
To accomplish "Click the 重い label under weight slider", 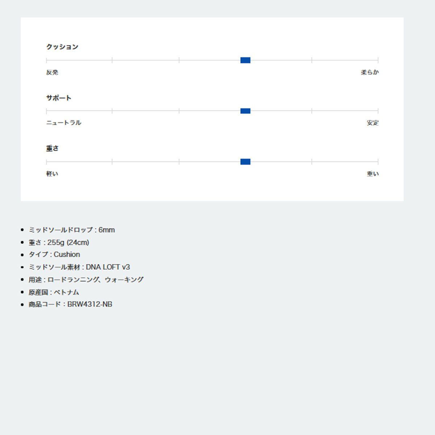I will [373, 174].
